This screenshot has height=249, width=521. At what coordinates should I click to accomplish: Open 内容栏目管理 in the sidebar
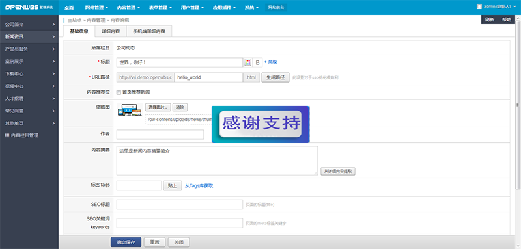point(25,136)
